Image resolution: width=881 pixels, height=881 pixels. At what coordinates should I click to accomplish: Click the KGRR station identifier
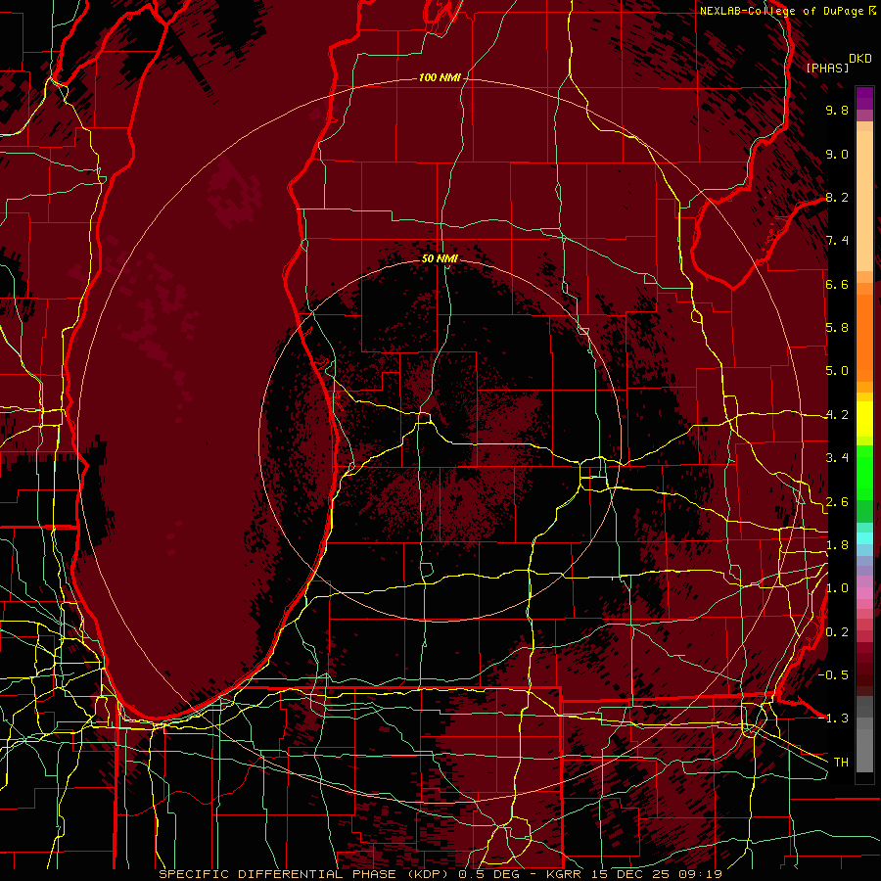565,874
